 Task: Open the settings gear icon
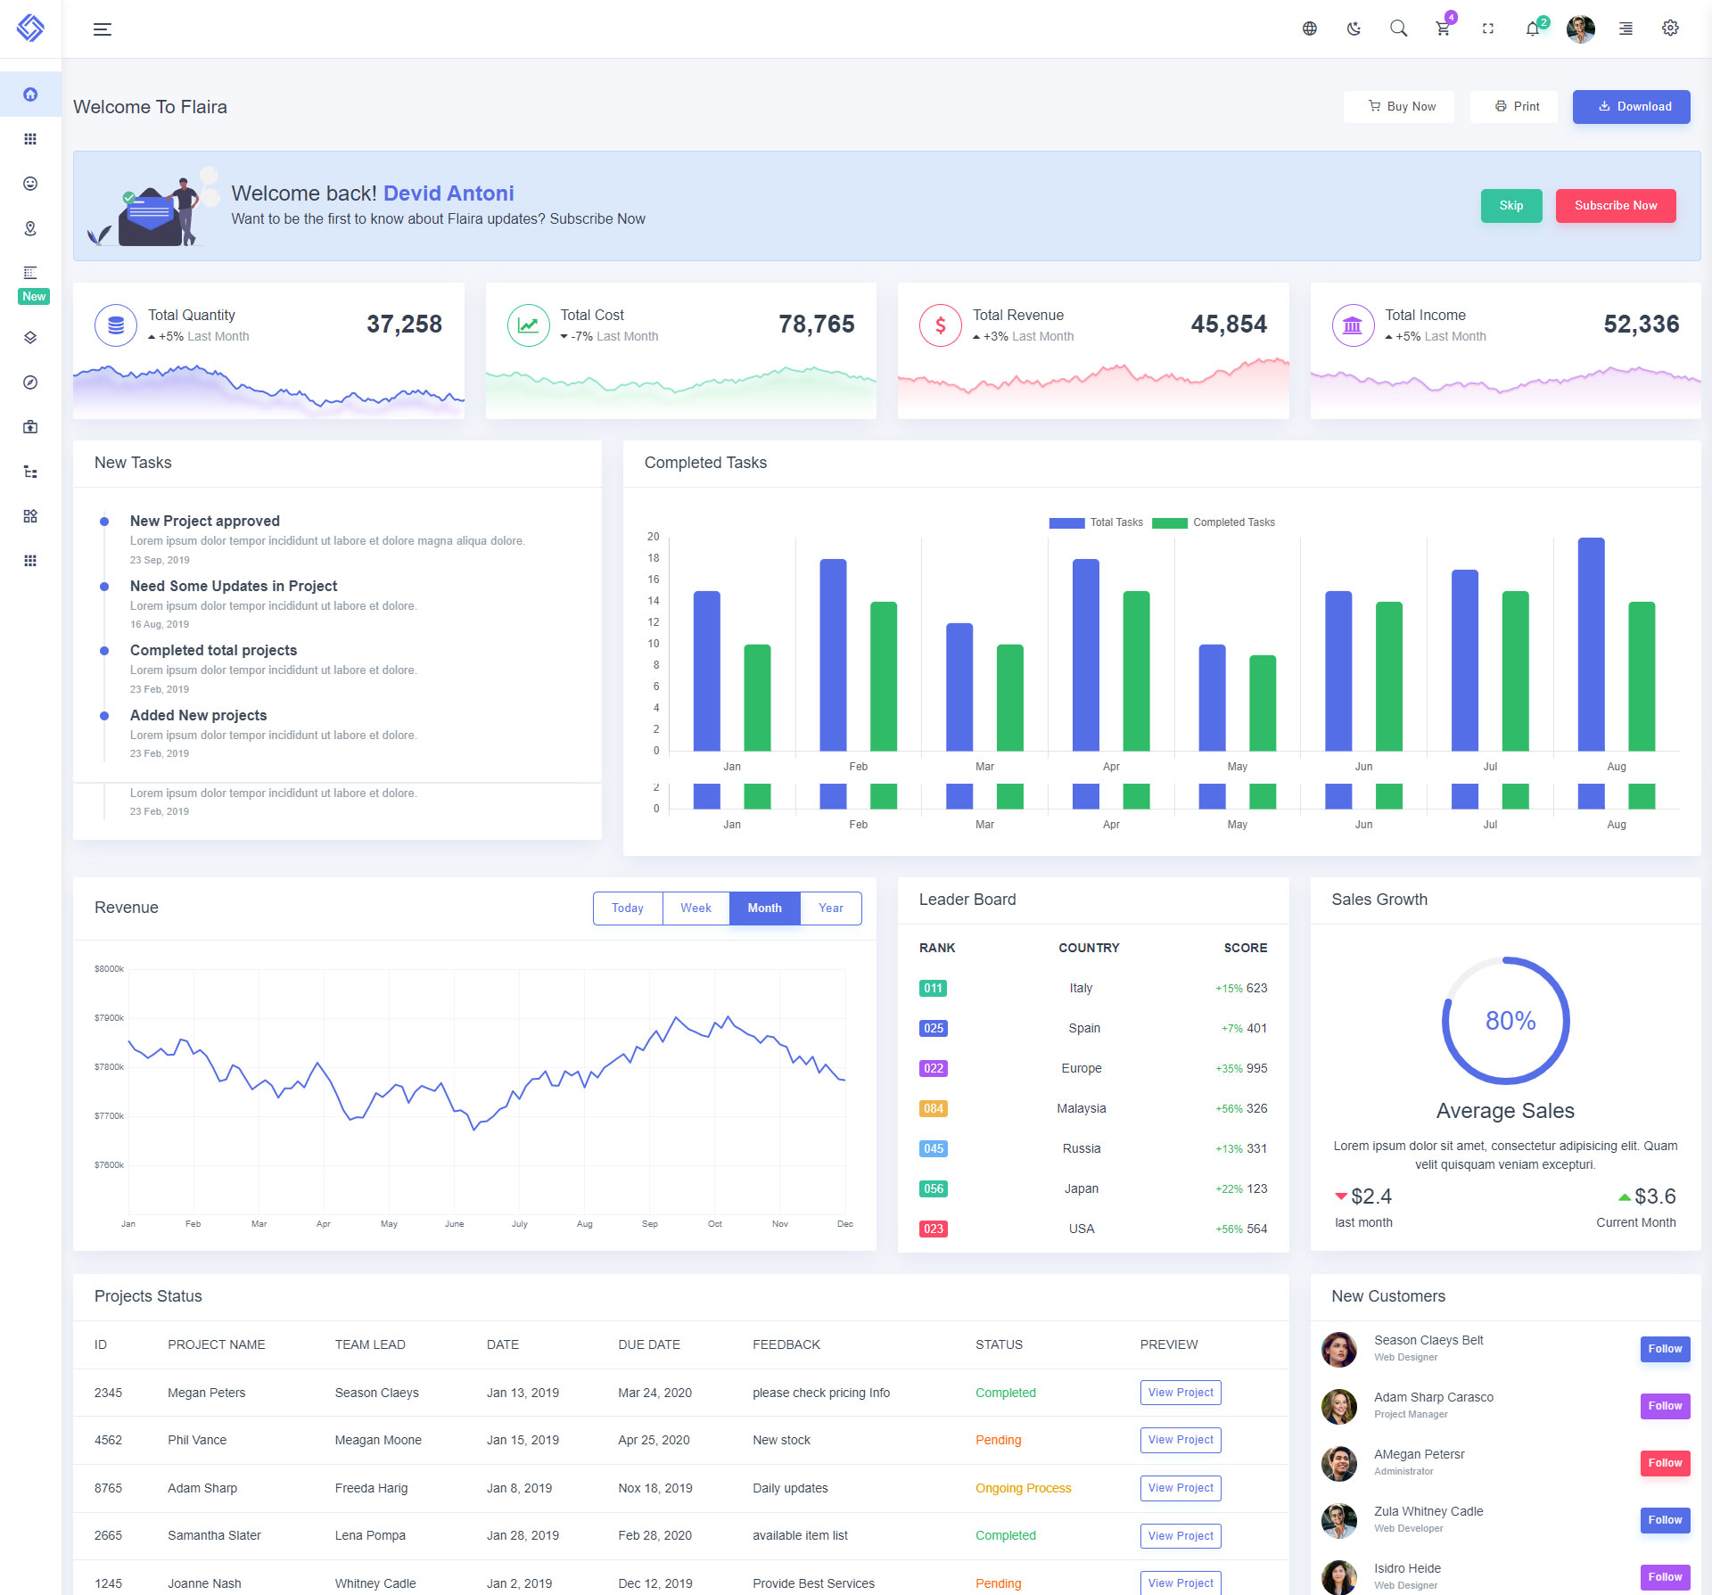pos(1670,29)
